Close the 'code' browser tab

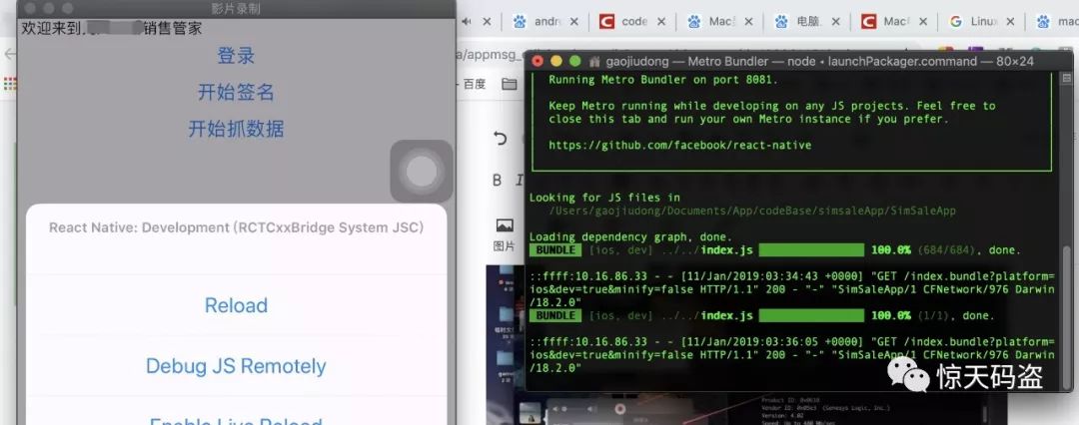coord(661,21)
